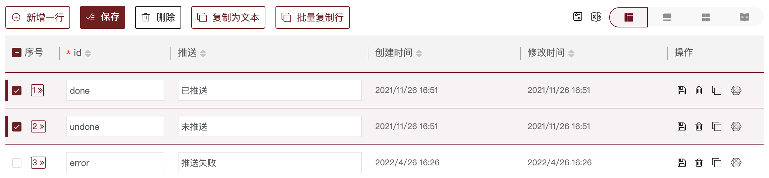Uncheck the checkbox for row 2
769x178 pixels.
[17, 127]
